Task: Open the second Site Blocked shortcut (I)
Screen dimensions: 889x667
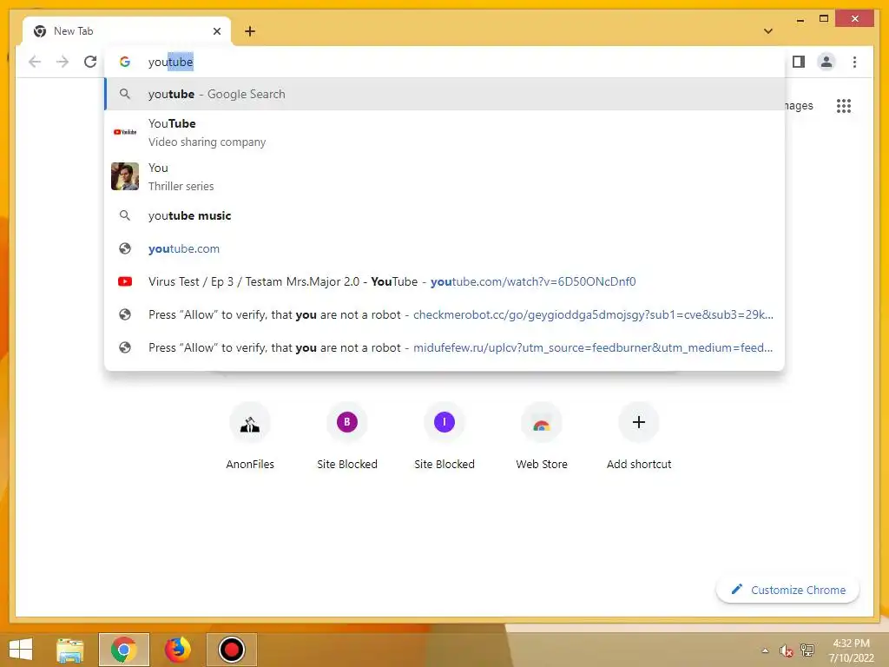Action: pyautogui.click(x=444, y=437)
